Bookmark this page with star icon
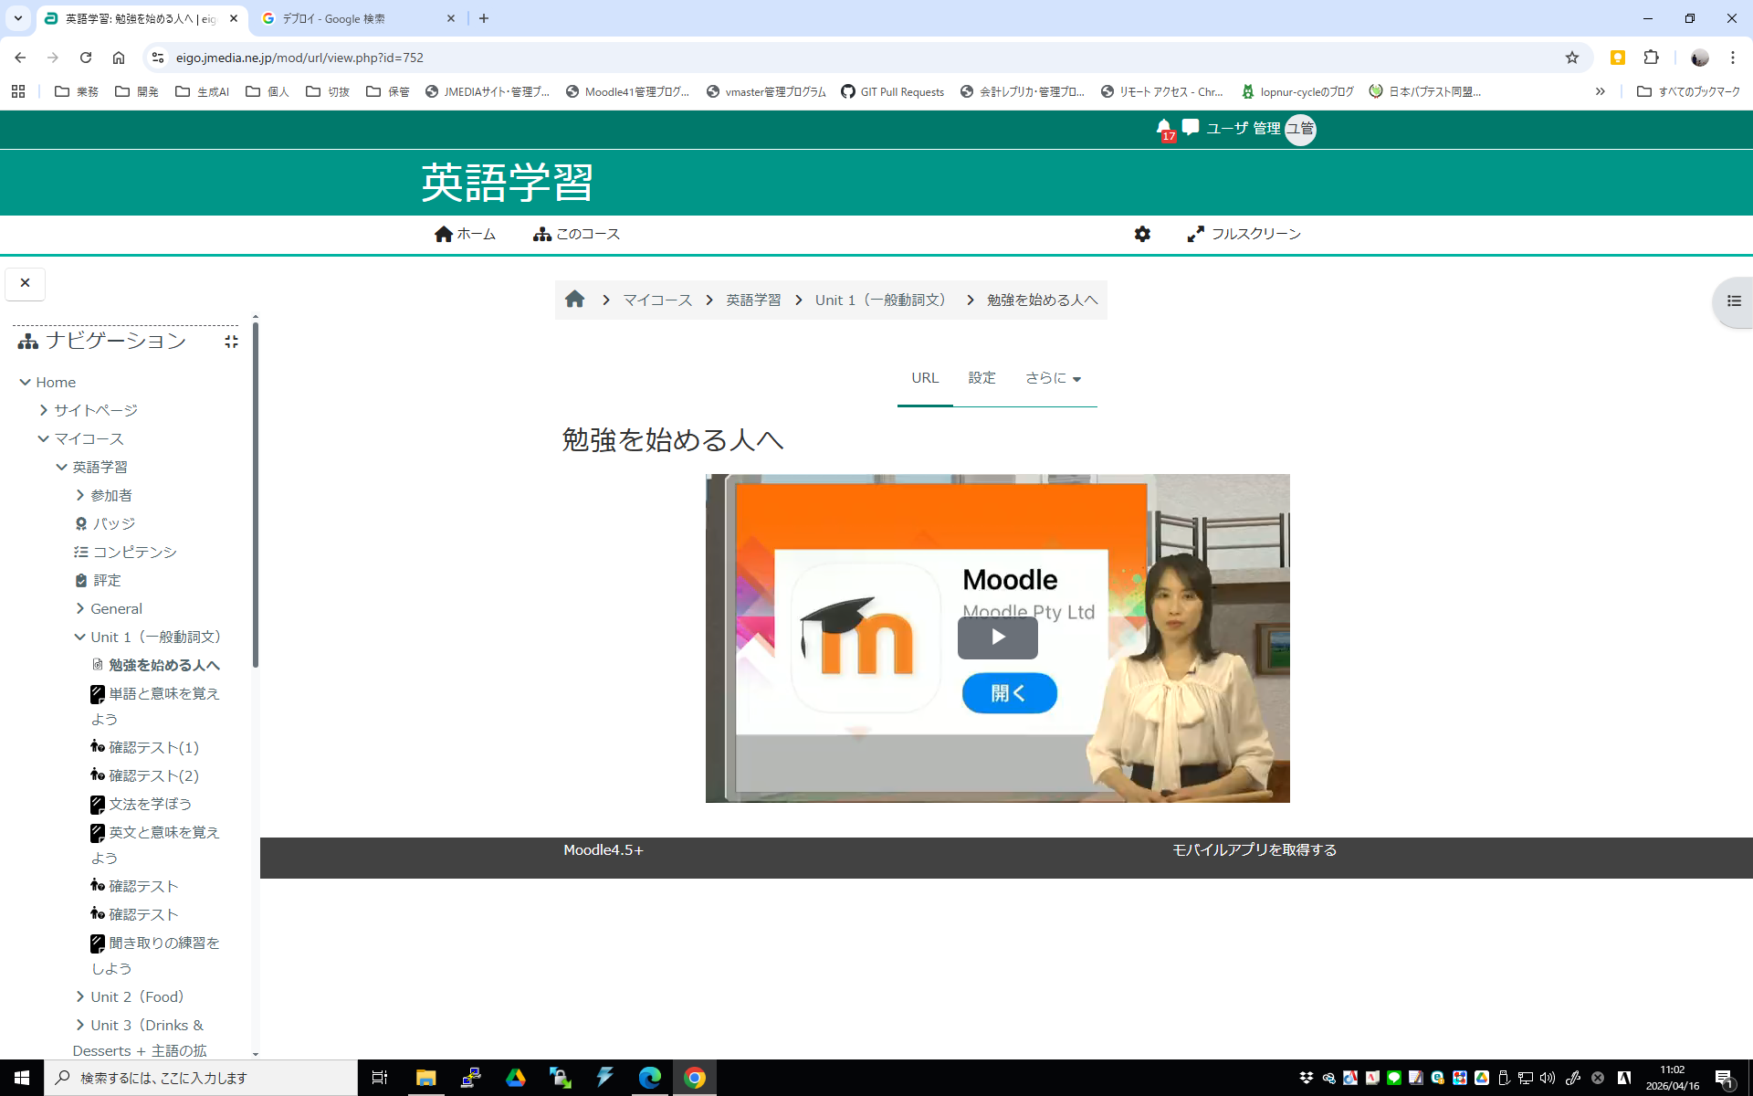1753x1096 pixels. [1571, 58]
